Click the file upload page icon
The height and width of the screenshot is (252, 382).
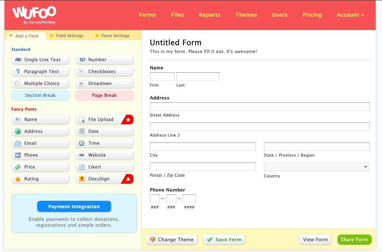tap(82, 120)
